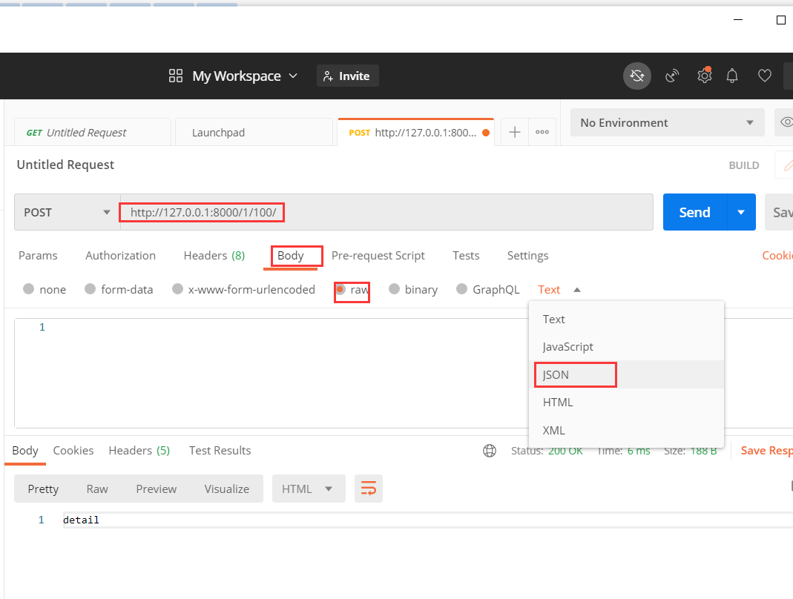This screenshot has width=793, height=599.
Task: Switch response view to Visualize
Action: click(x=226, y=489)
